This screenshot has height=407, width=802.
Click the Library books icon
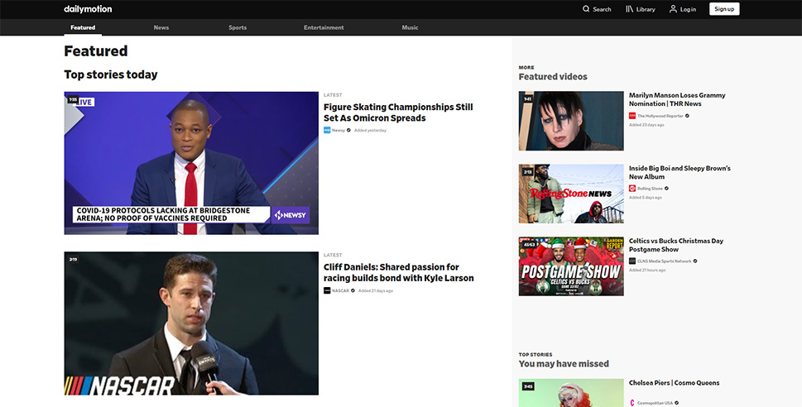pos(630,9)
